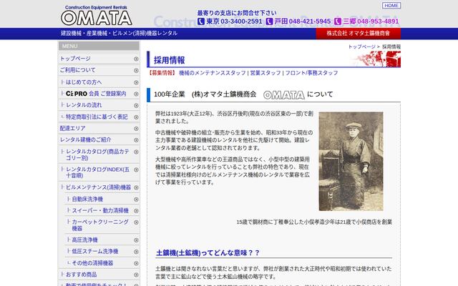Click the arrow icon beside カーペットクリーニング機器 row

coord(136,222)
